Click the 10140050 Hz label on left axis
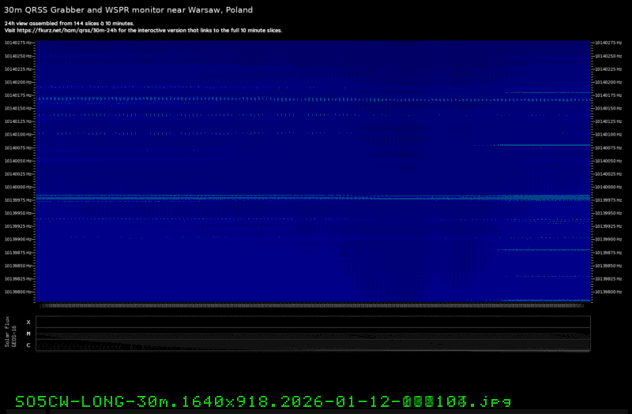Screen dimensions: 632x414 pos(18,161)
